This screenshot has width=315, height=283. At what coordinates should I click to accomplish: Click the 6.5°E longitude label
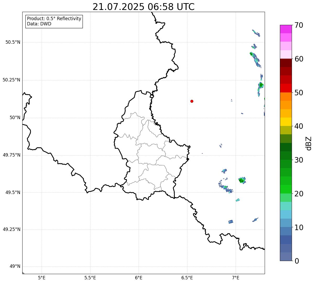(187, 278)
